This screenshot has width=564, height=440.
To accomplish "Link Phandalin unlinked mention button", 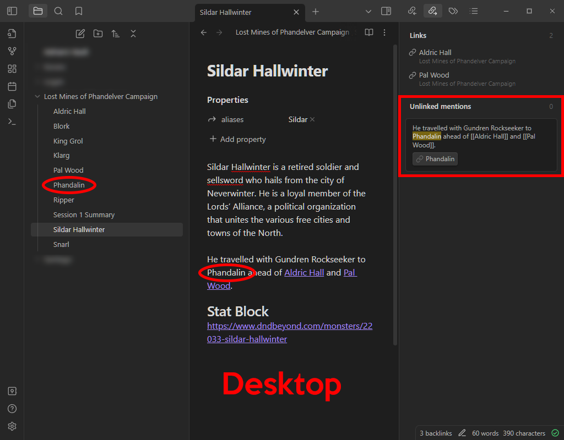I will coord(435,159).
